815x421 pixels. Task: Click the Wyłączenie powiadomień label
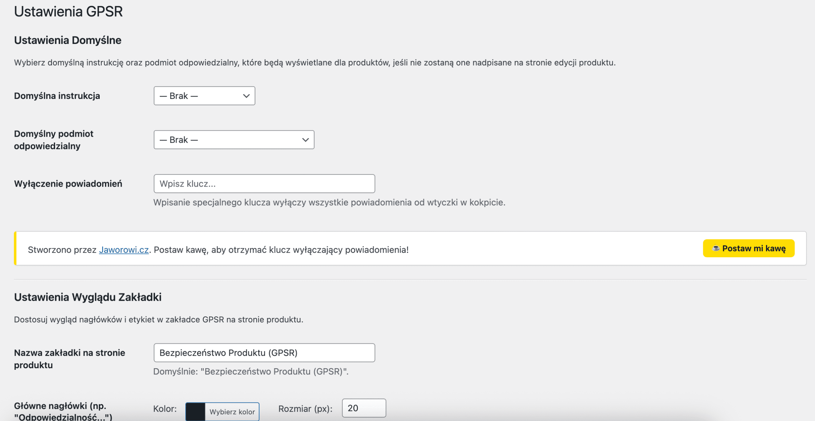68,184
